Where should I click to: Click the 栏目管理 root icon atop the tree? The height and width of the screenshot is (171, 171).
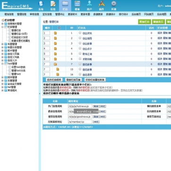[3, 20]
